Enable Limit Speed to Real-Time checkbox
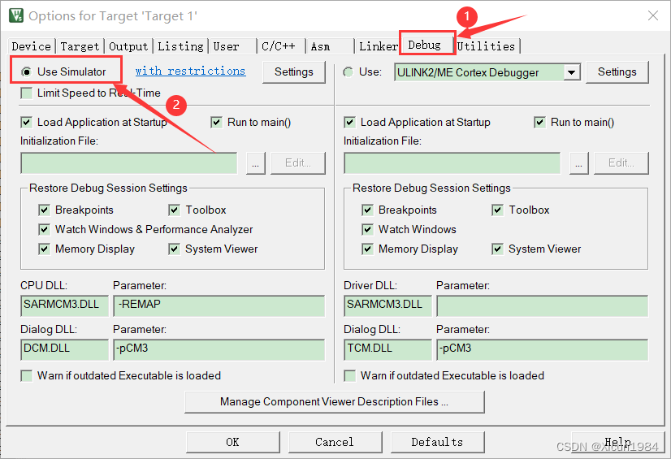671x459 pixels. 27,93
